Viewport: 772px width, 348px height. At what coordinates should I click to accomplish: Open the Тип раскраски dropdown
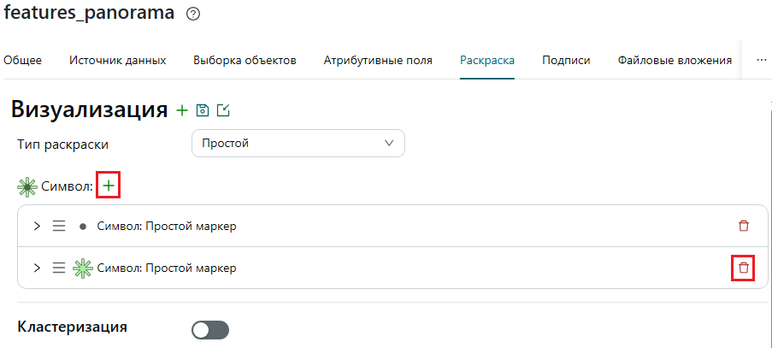[x=298, y=144]
